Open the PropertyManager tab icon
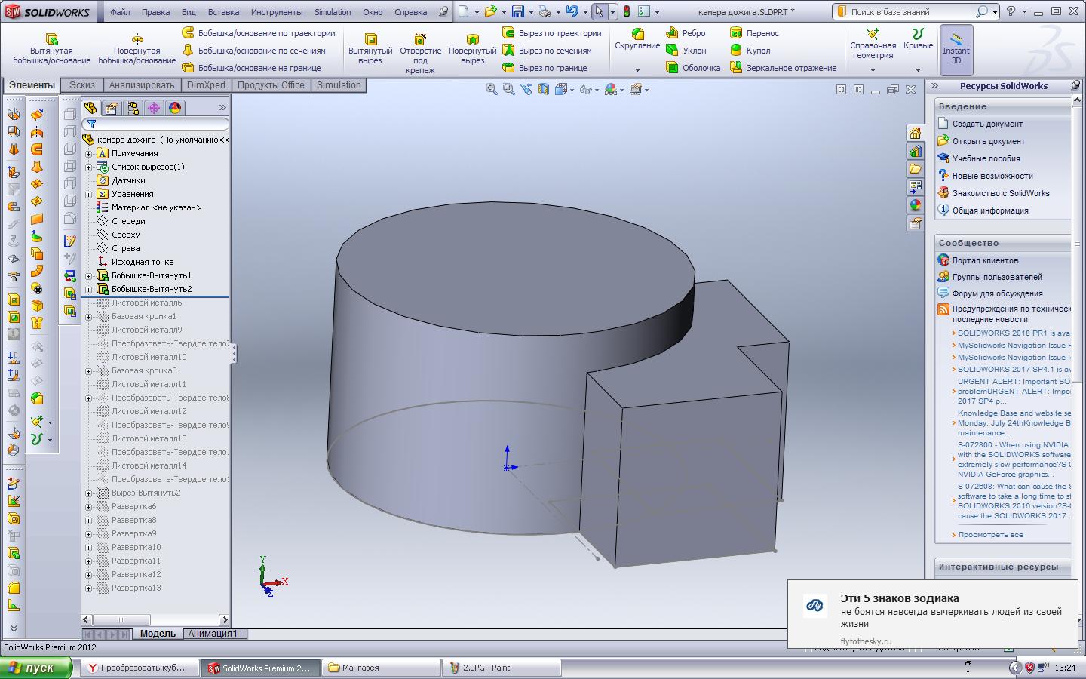Viewport: 1086px width, 679px height. click(112, 108)
